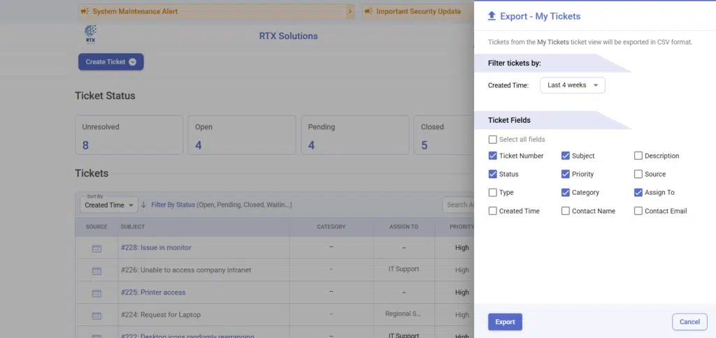
Task: Expand the System Maintenance Alert chevron
Action: [350, 11]
